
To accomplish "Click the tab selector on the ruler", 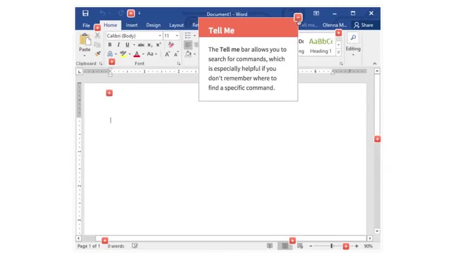I will click(79, 71).
